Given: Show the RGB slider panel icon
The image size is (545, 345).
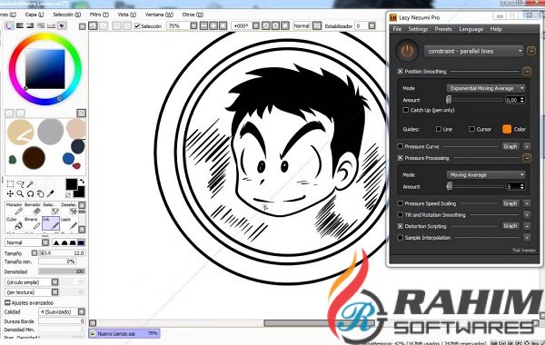Looking at the screenshot, I should (20, 25).
